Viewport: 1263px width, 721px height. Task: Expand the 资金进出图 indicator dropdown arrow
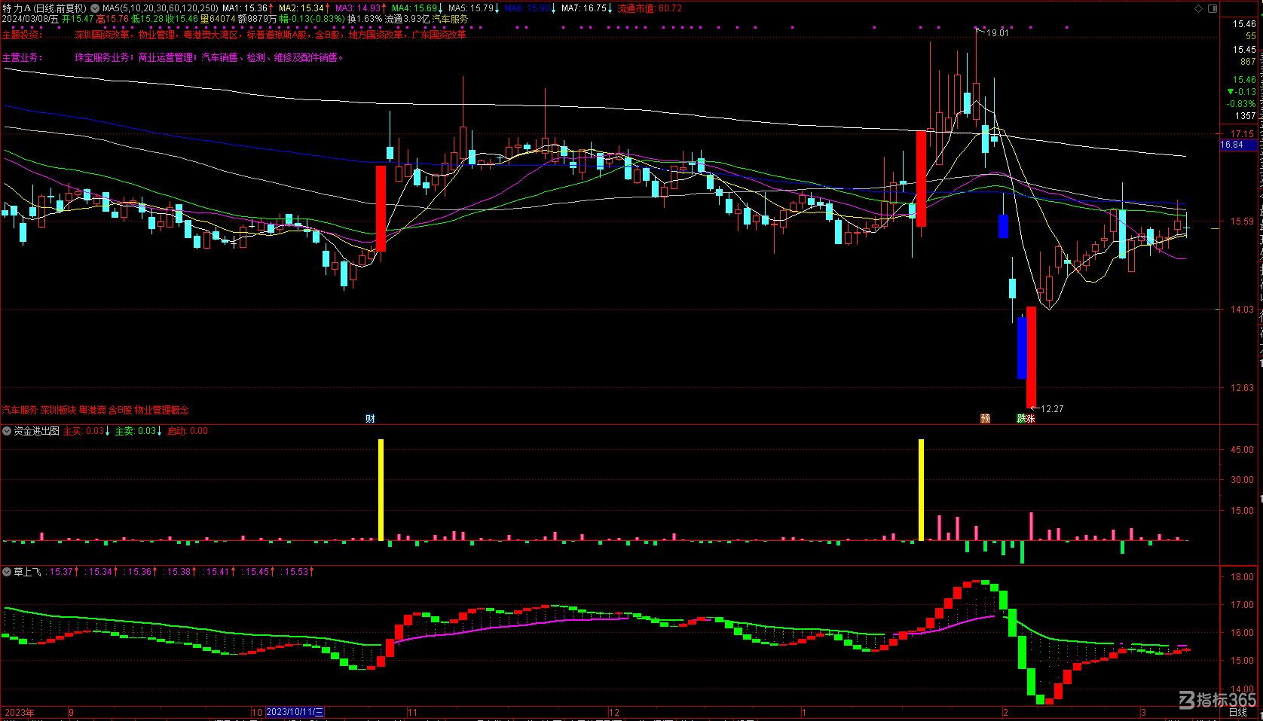click(7, 431)
